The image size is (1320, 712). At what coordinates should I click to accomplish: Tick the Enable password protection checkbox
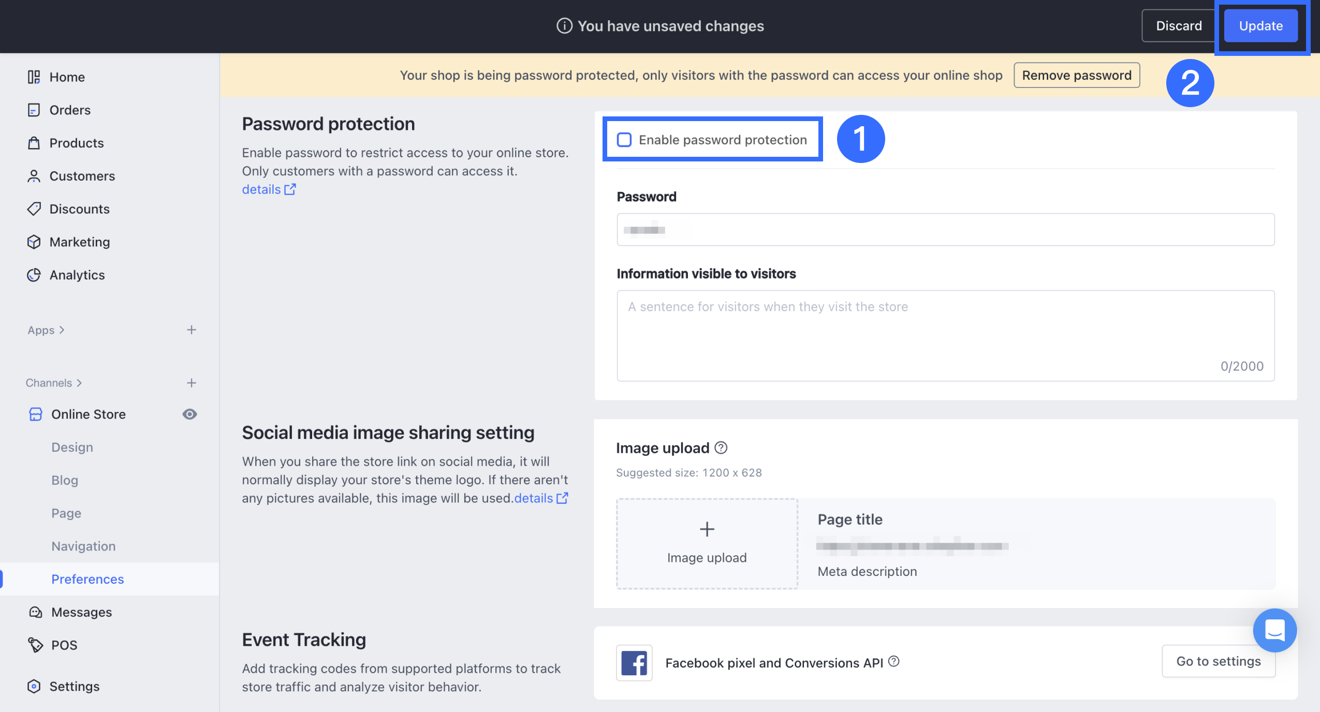624,140
